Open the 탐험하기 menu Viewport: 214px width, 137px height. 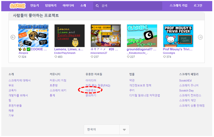pyautogui.click(x=51, y=6)
